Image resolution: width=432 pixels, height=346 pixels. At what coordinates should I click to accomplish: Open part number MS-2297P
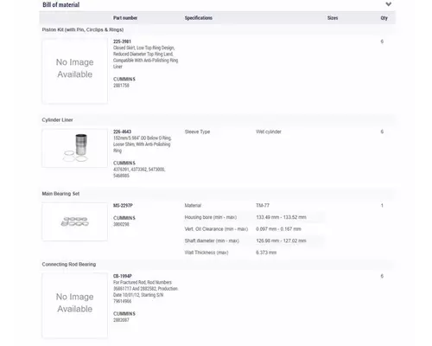(123, 206)
